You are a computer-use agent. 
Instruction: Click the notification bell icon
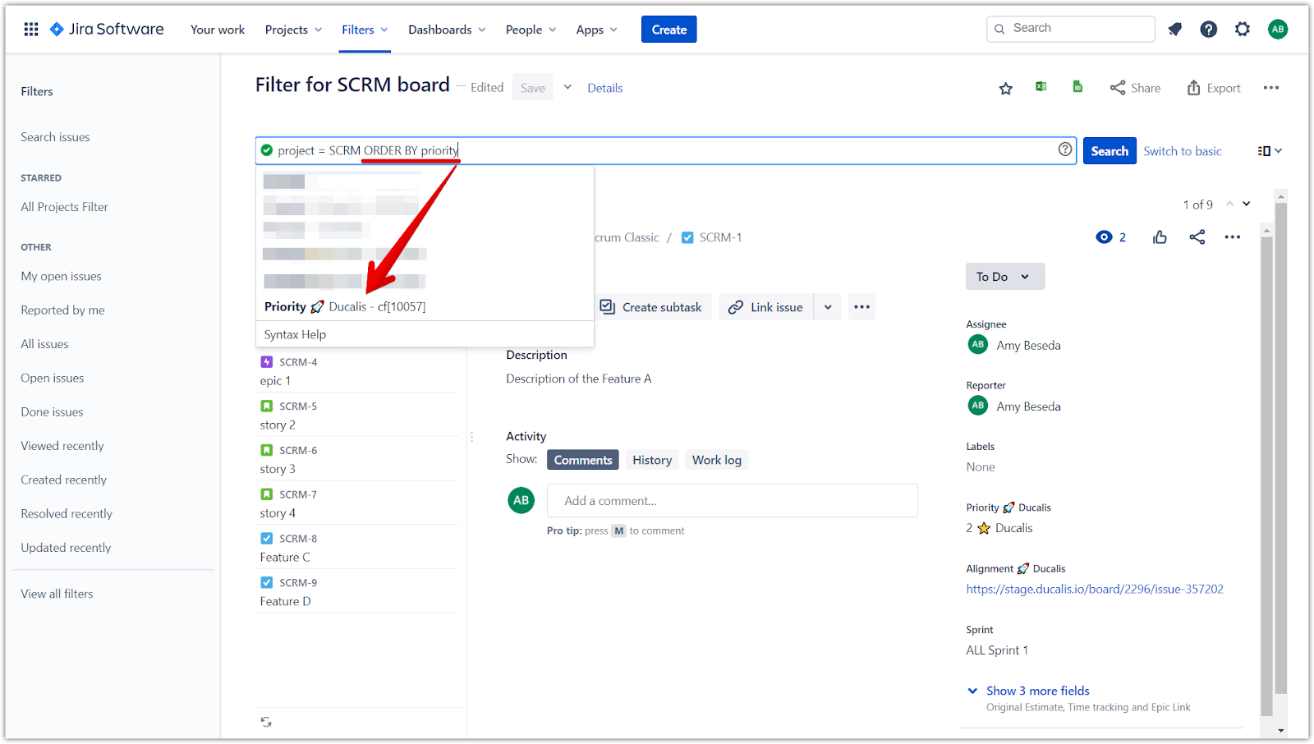coord(1174,28)
